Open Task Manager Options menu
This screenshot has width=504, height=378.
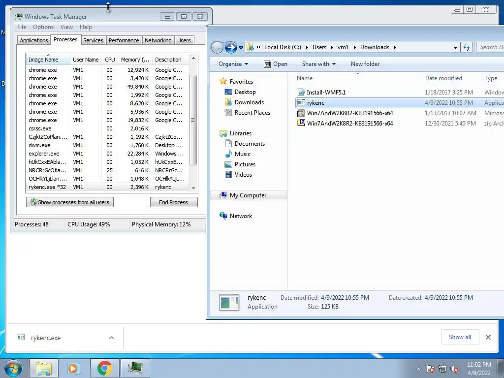point(43,27)
